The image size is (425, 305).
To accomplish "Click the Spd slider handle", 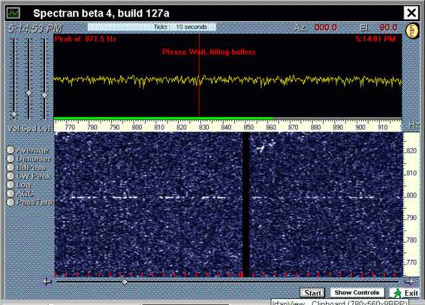I will coord(29,93).
